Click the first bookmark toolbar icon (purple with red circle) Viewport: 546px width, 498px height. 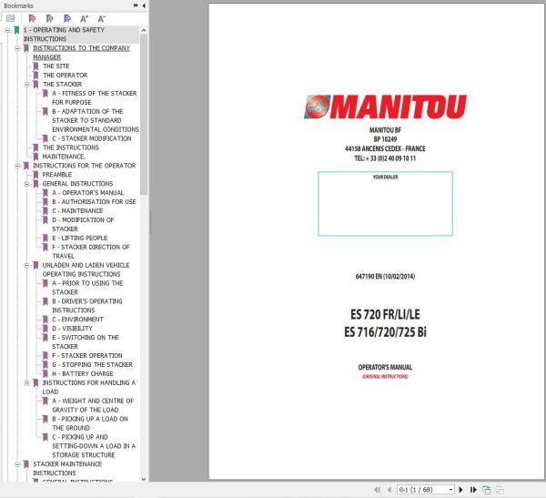click(32, 18)
